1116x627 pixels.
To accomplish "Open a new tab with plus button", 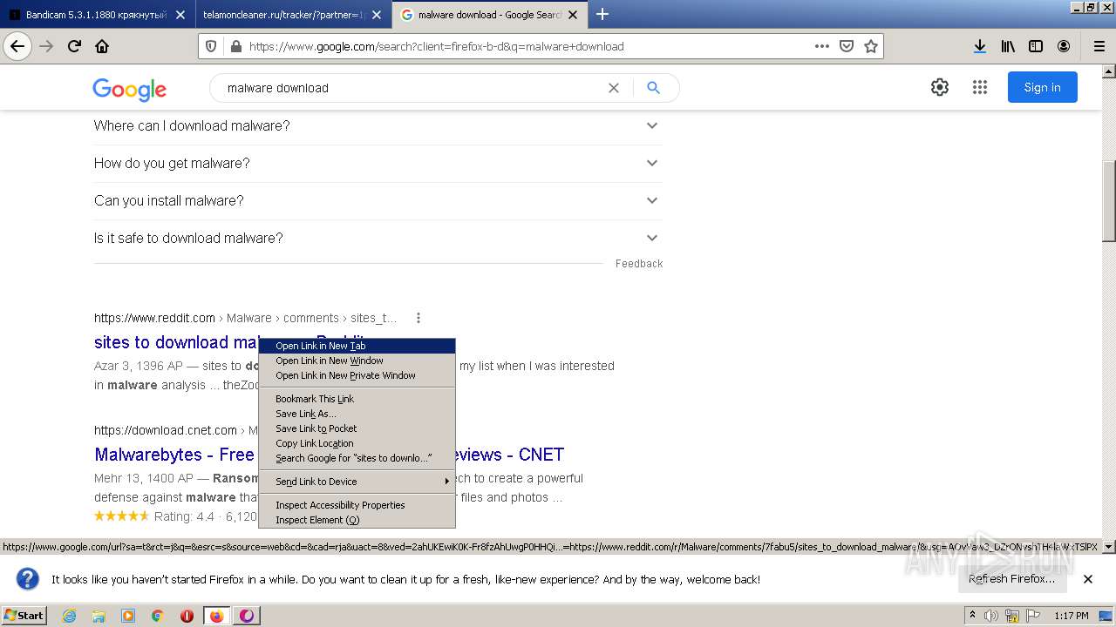I will click(602, 14).
